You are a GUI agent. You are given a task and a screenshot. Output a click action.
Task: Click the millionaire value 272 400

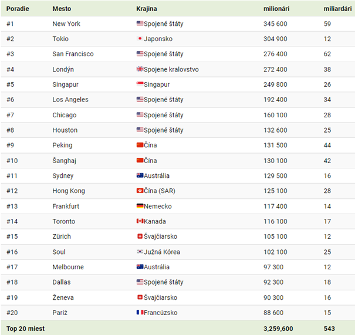[275, 69]
